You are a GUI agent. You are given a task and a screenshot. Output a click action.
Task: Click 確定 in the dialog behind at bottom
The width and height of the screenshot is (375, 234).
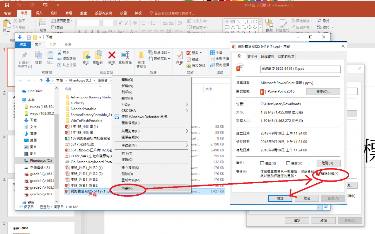point(297,221)
